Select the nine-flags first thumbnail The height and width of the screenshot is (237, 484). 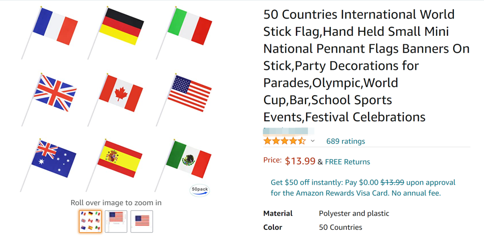tap(90, 221)
